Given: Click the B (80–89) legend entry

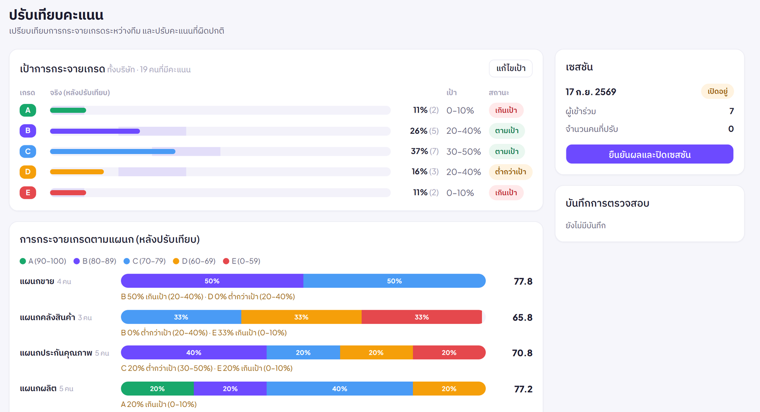Looking at the screenshot, I should 95,261.
